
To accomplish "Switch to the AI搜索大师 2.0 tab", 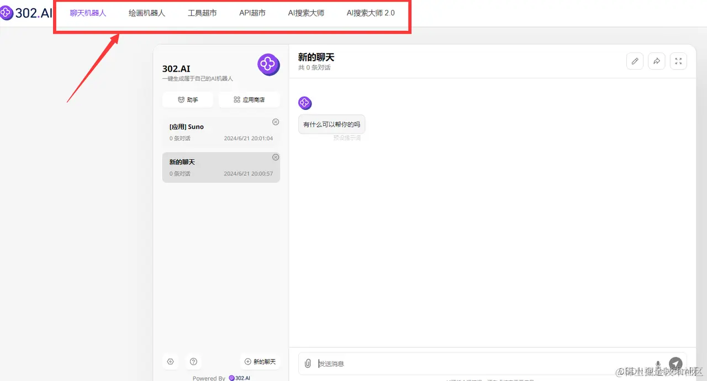I will coord(370,13).
